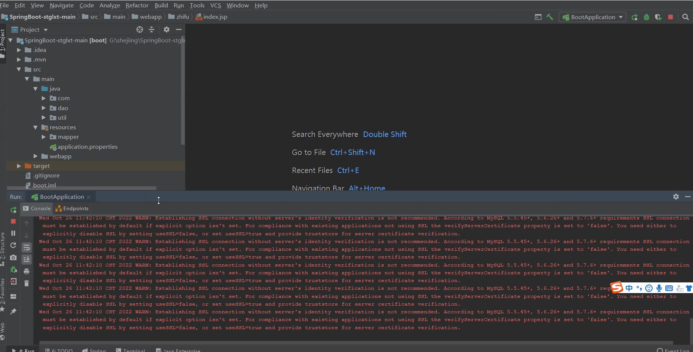The image size is (693, 352).
Task: Pause console output in Run panel
Action: (13, 233)
